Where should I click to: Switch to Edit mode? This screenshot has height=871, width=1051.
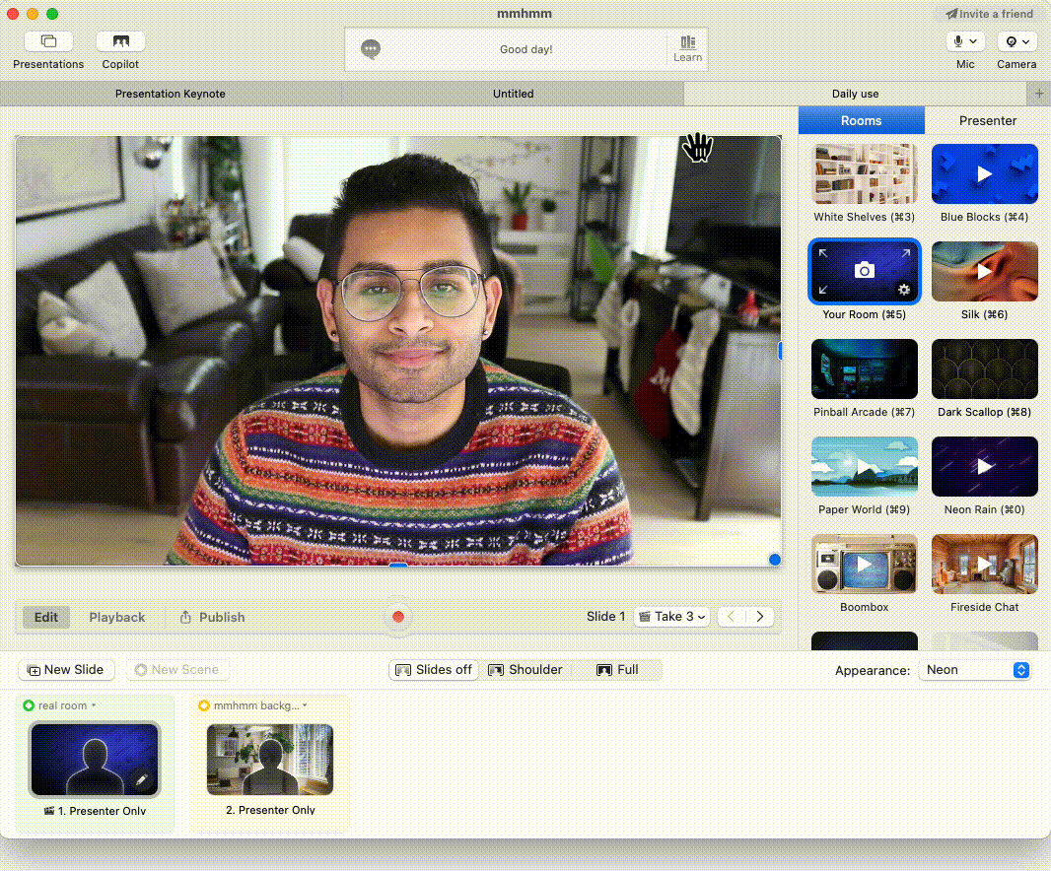[x=46, y=617]
